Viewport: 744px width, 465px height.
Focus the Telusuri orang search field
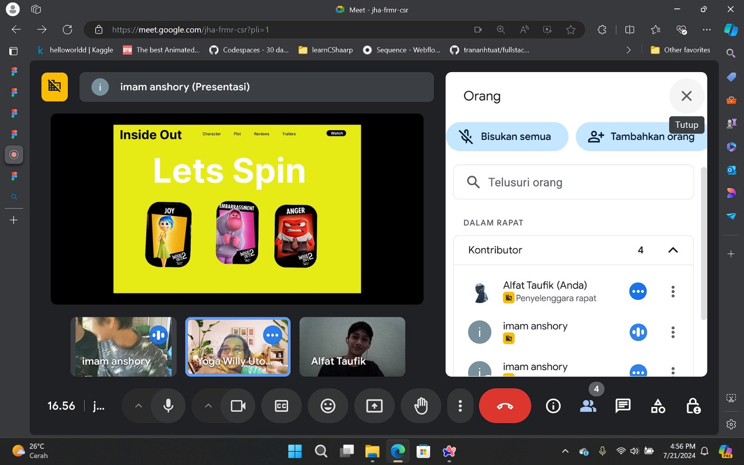(x=573, y=182)
